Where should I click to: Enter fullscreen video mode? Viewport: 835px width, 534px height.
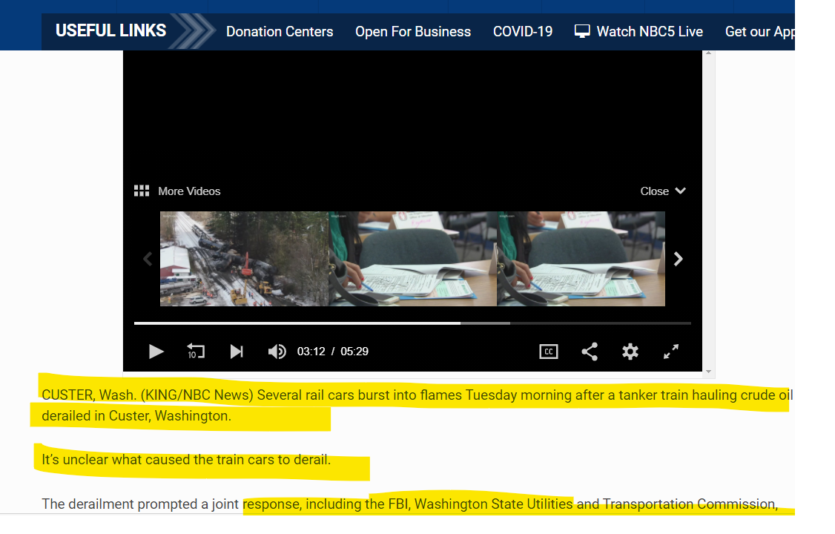pyautogui.click(x=671, y=352)
